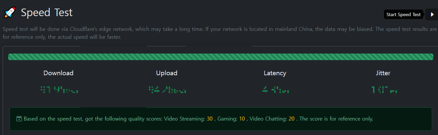This screenshot has width=438, height=135.
Task: Click the Latency label
Action: tap(275, 73)
